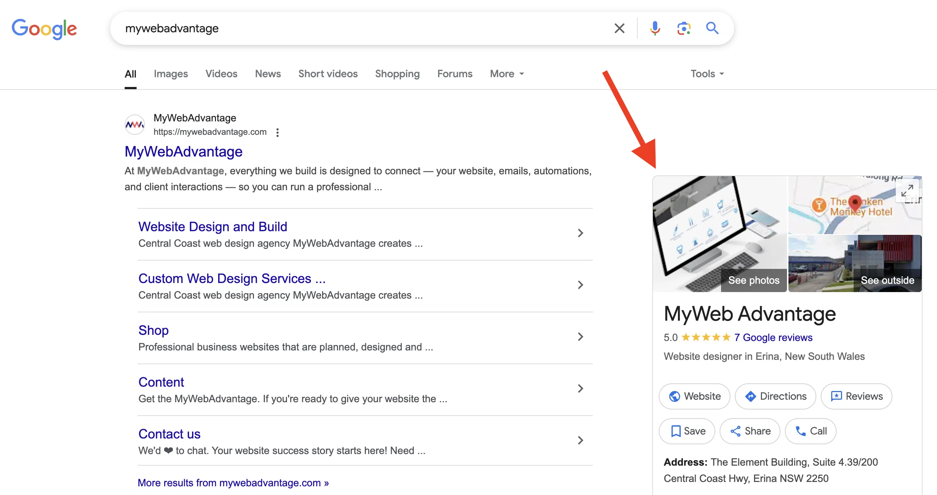Click the Reviews button

click(856, 396)
